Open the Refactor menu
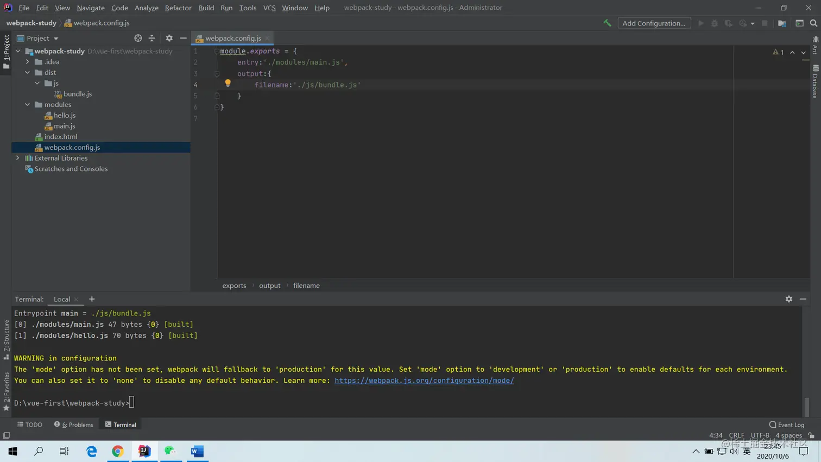Viewport: 821px width, 462px height. click(178, 8)
